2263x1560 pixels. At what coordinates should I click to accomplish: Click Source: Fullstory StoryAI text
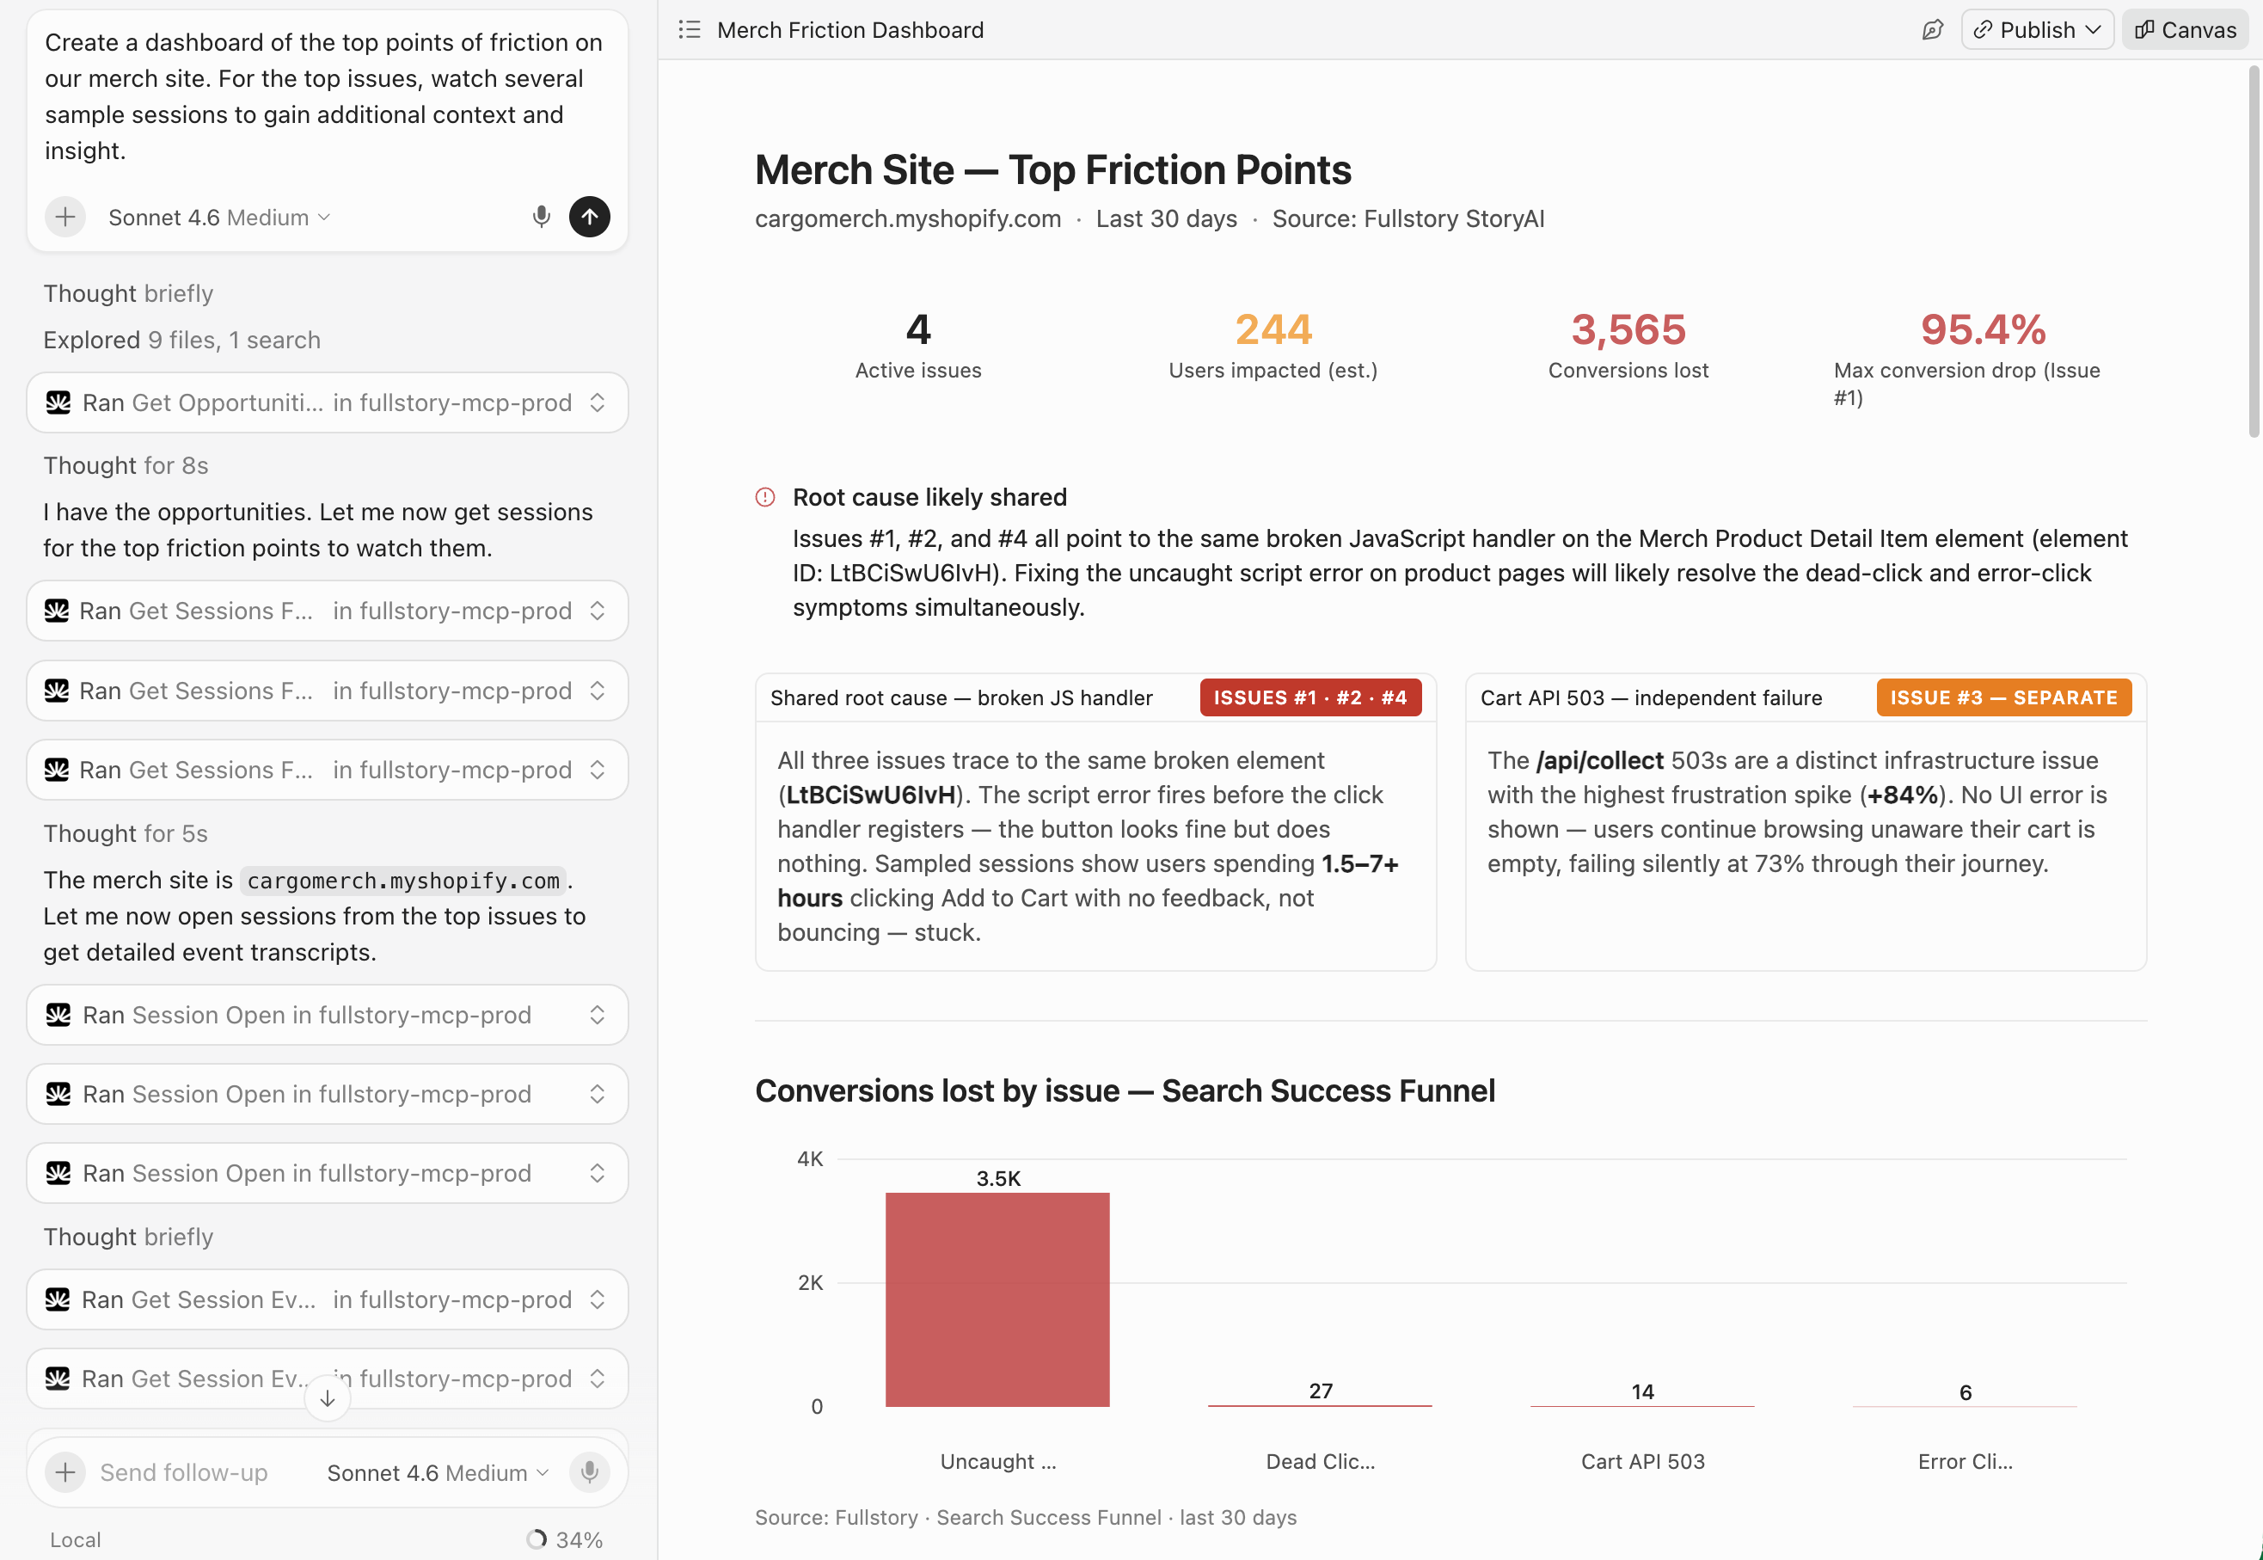[x=1408, y=219]
